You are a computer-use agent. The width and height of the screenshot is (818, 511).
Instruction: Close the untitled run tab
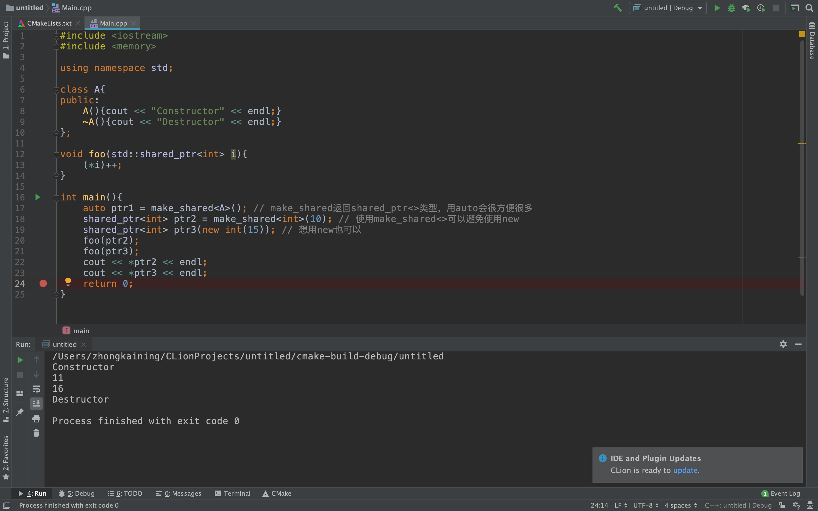pos(84,344)
